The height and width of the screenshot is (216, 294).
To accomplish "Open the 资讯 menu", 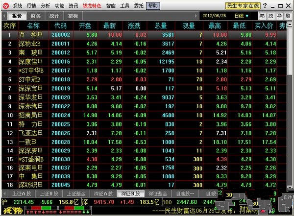I will pos(73,6).
